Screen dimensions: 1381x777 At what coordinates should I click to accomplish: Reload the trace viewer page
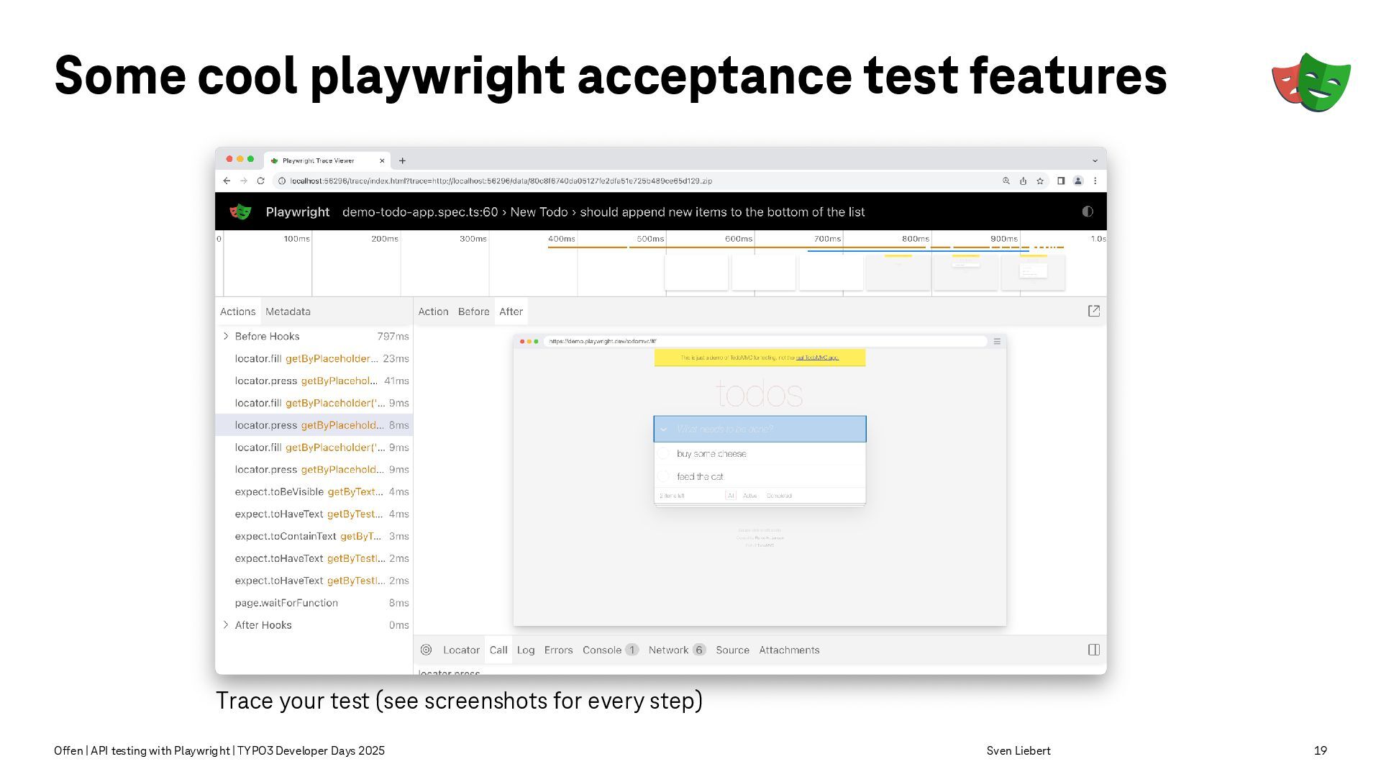coord(260,181)
